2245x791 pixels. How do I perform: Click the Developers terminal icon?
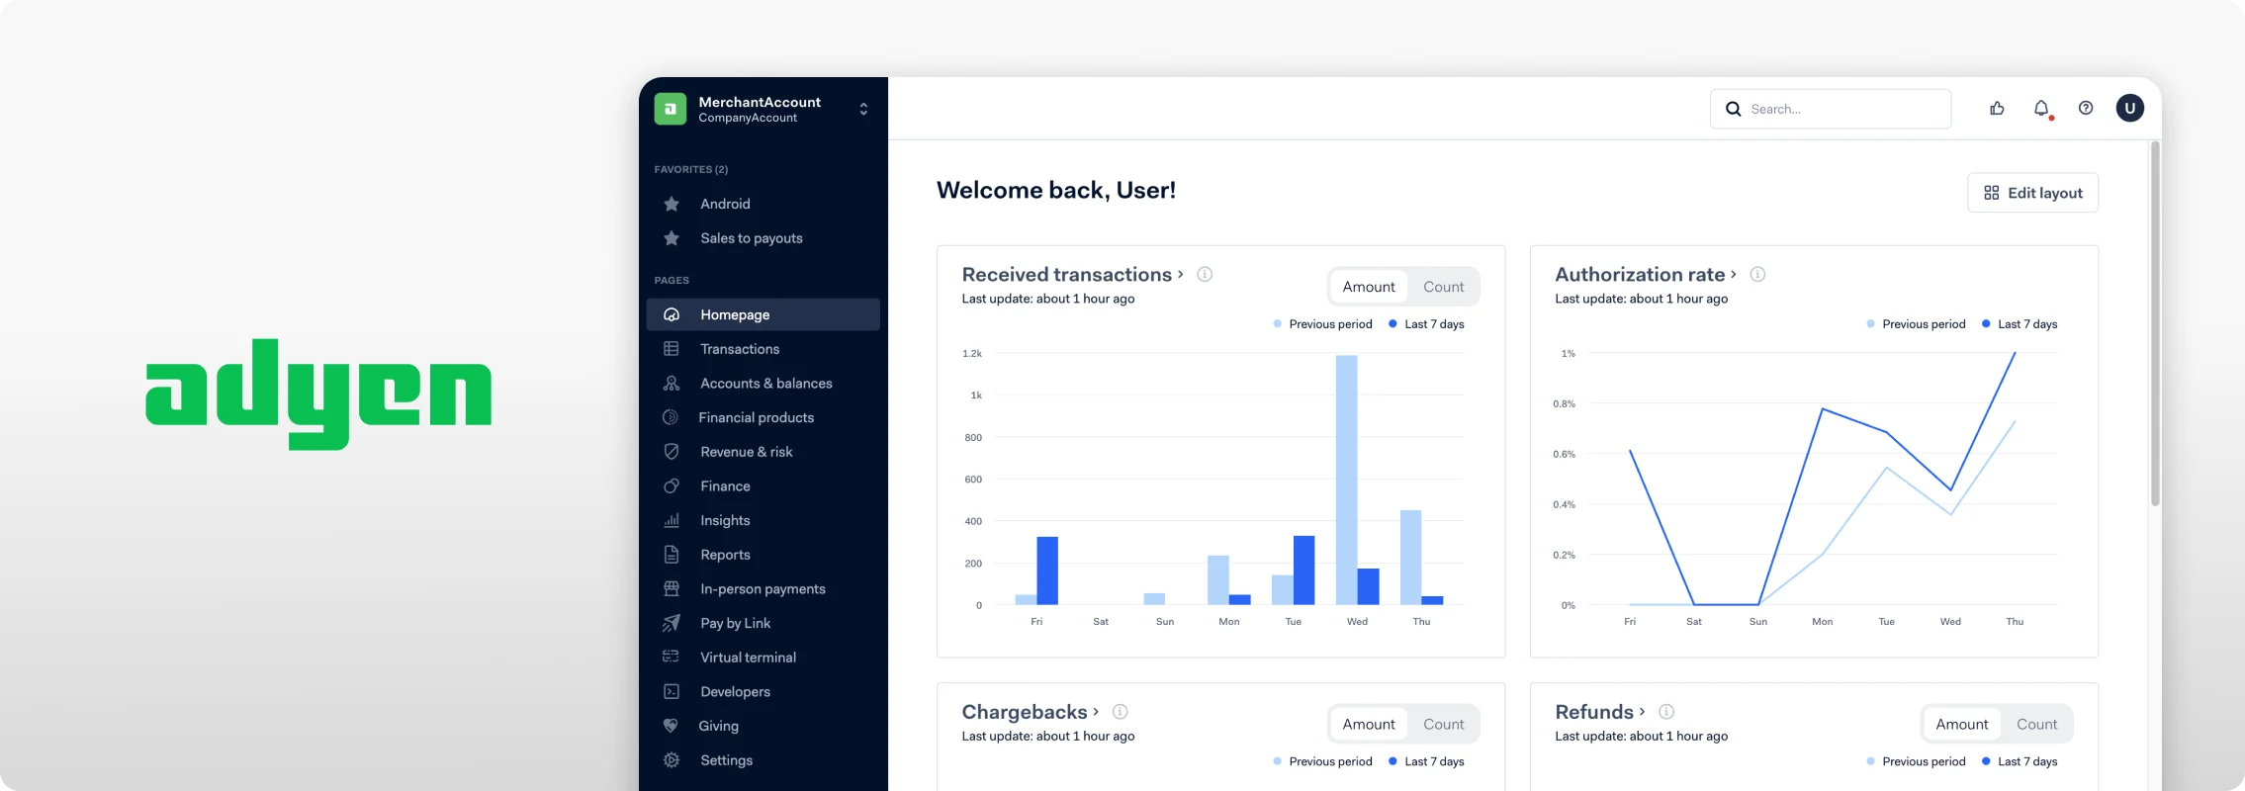pos(672,692)
